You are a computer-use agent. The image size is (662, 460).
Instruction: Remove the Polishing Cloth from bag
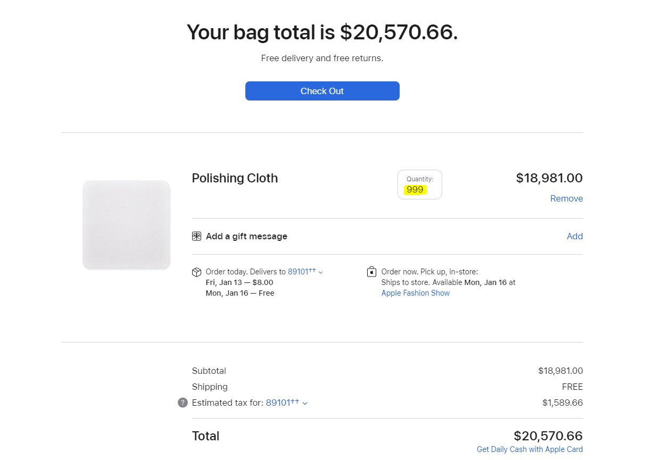coord(566,198)
